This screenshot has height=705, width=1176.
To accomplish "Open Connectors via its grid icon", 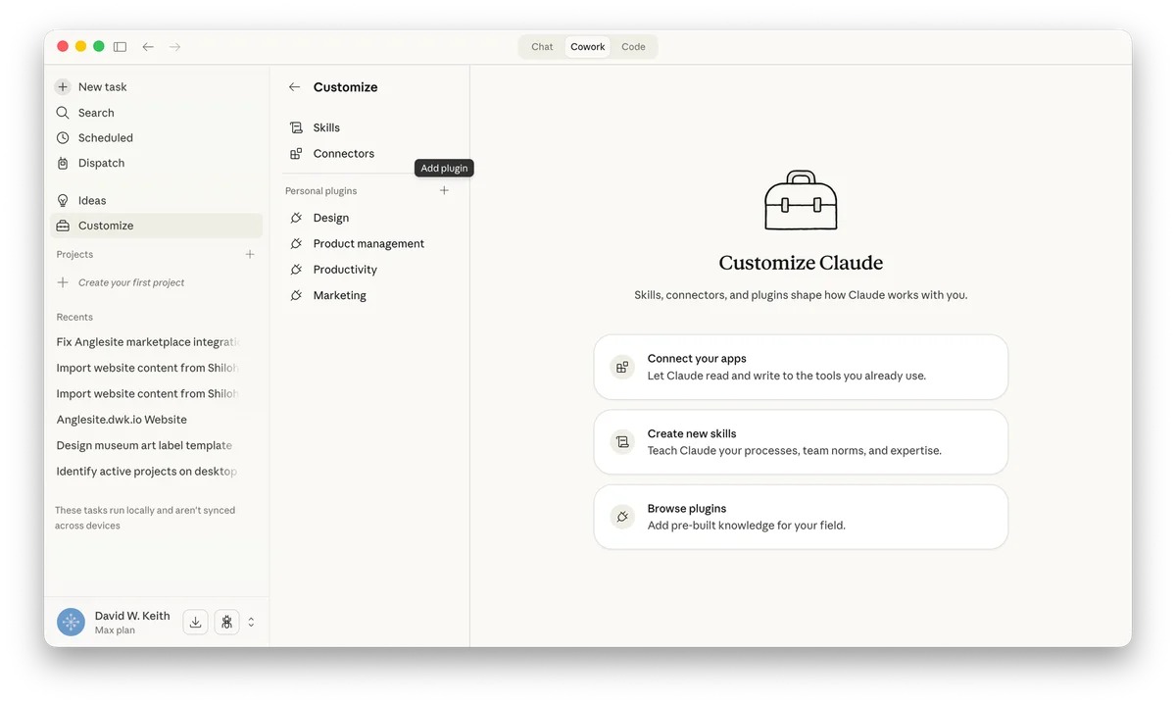I will 296,153.
